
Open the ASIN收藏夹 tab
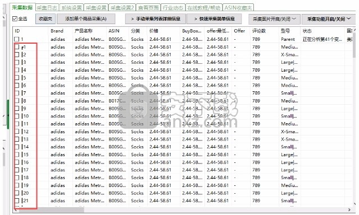click(x=238, y=8)
